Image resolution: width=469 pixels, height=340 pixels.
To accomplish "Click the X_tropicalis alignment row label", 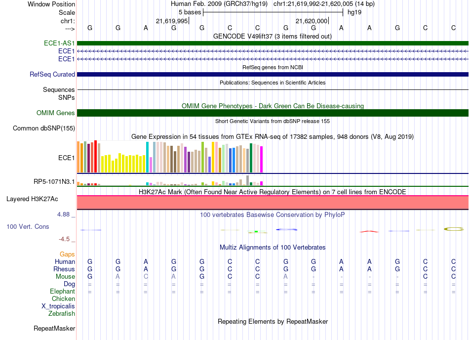I will click(58, 306).
